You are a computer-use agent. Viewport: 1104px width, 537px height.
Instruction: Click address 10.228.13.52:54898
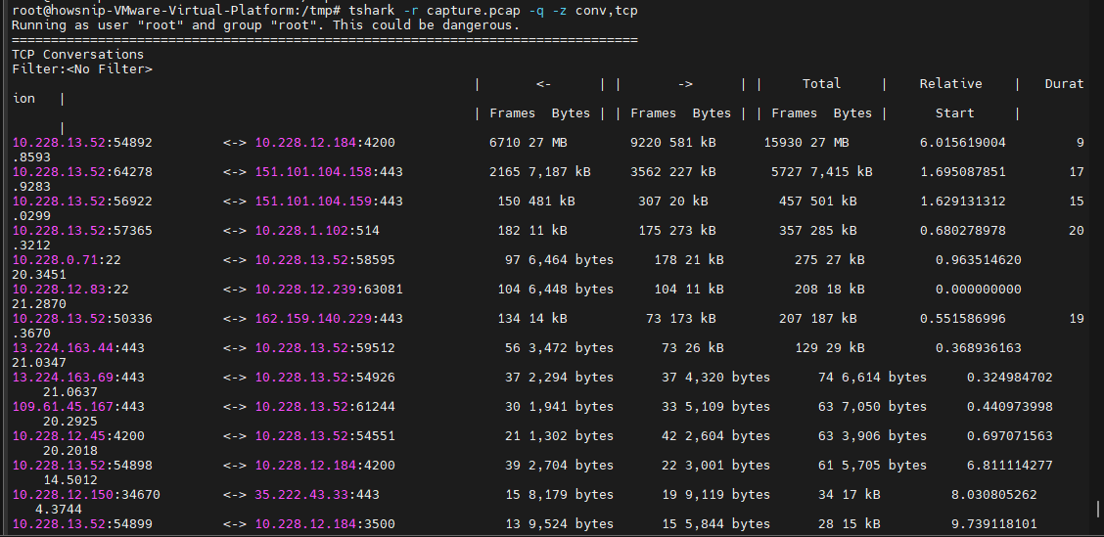point(82,466)
